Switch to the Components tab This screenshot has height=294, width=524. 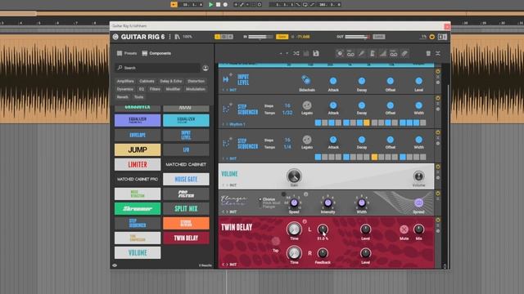click(156, 53)
